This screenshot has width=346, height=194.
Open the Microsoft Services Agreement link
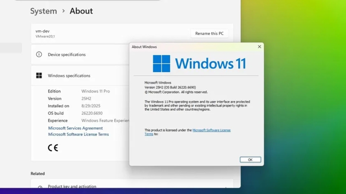(x=75, y=128)
